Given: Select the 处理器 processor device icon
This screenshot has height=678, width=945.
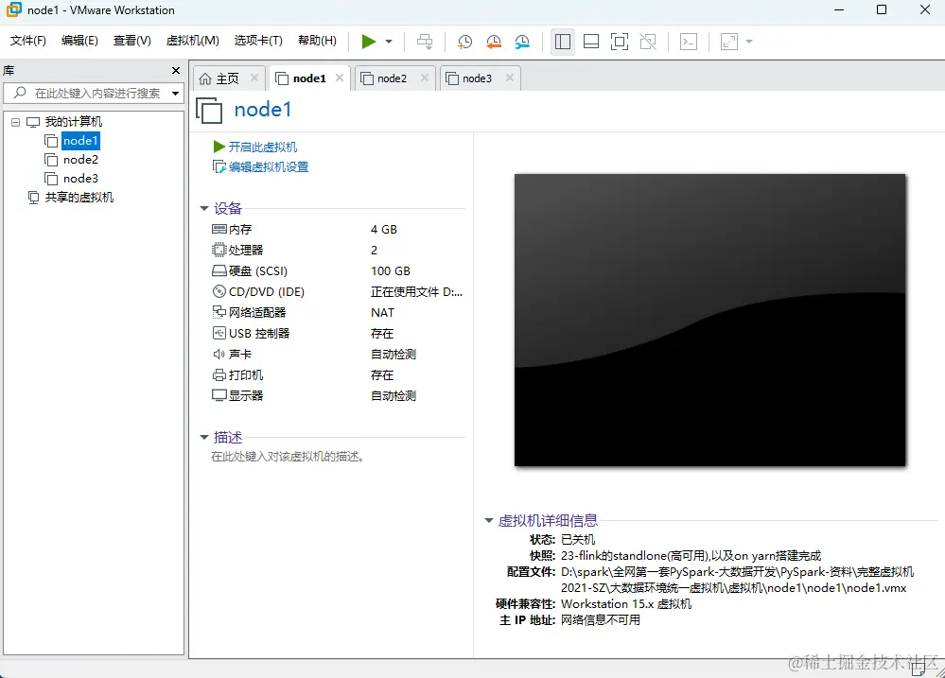Looking at the screenshot, I should 219,250.
